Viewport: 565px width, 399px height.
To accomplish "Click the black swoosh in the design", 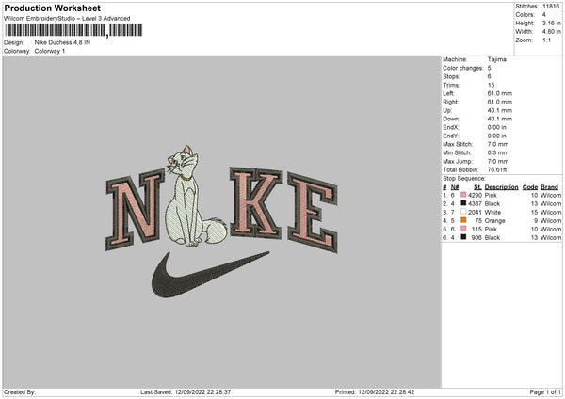I will point(210,275).
